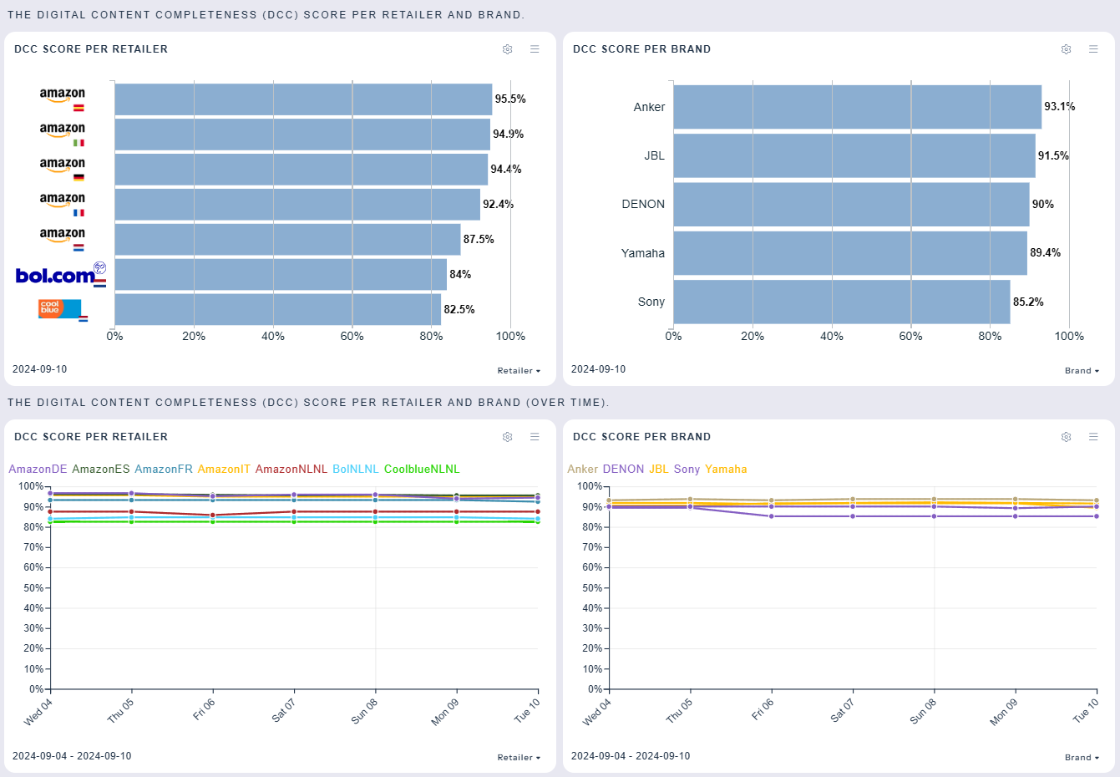1120x777 pixels.
Task: Open Retailer dropdown under over-time line chart
Action: coord(519,758)
